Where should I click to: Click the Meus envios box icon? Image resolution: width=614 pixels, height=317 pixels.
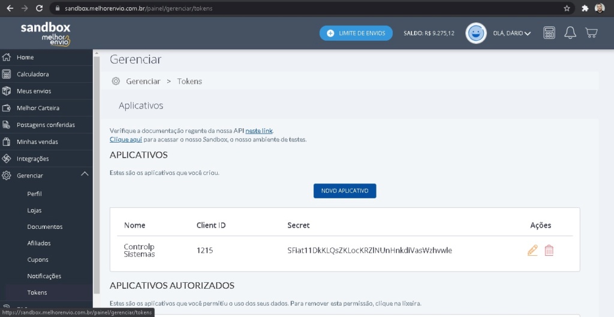(x=6, y=91)
